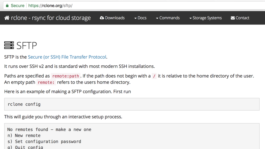Screen dimensions: 265x149
Task: Click the caret arrow beside Docs
Action: pyautogui.click(x=135, y=18)
